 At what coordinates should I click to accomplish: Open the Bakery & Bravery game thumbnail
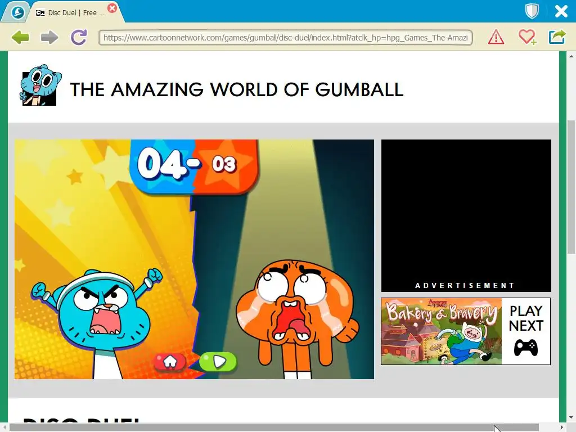(x=441, y=331)
